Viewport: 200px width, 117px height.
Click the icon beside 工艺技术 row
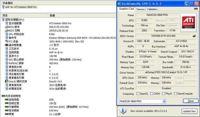(x=7, y=49)
